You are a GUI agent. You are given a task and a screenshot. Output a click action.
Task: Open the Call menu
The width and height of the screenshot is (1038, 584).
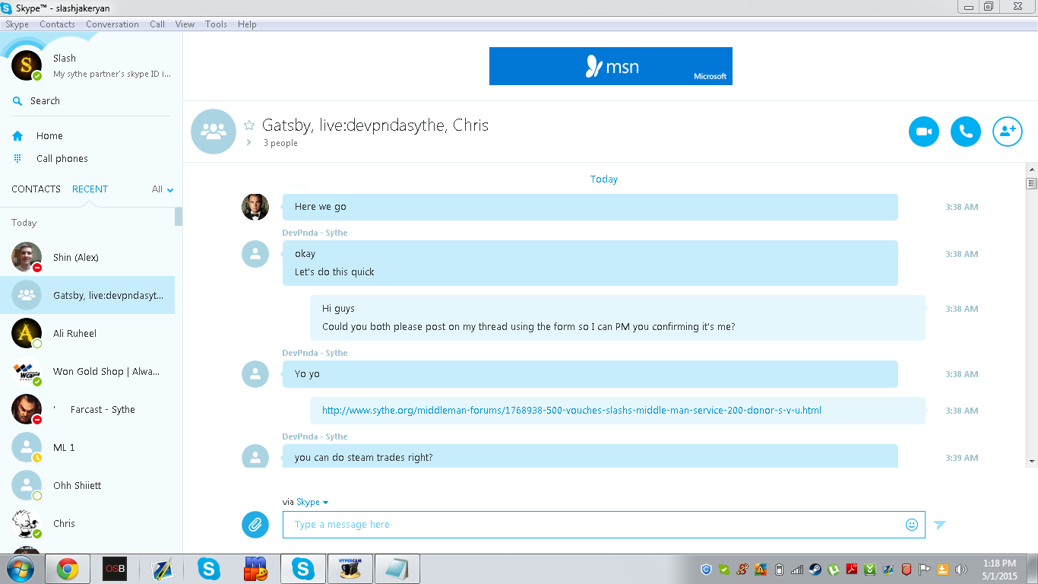[157, 24]
